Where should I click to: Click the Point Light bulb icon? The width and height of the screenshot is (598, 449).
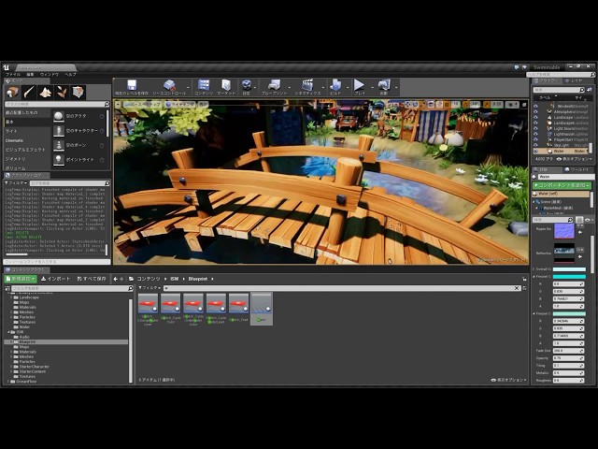[58, 160]
